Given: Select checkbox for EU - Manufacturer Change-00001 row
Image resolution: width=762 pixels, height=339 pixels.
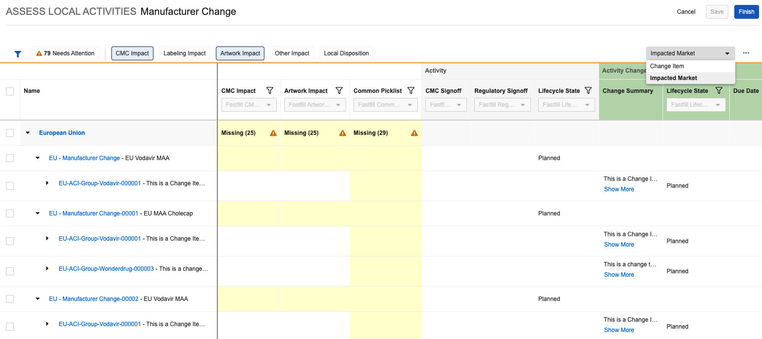Looking at the screenshot, I should tap(10, 213).
